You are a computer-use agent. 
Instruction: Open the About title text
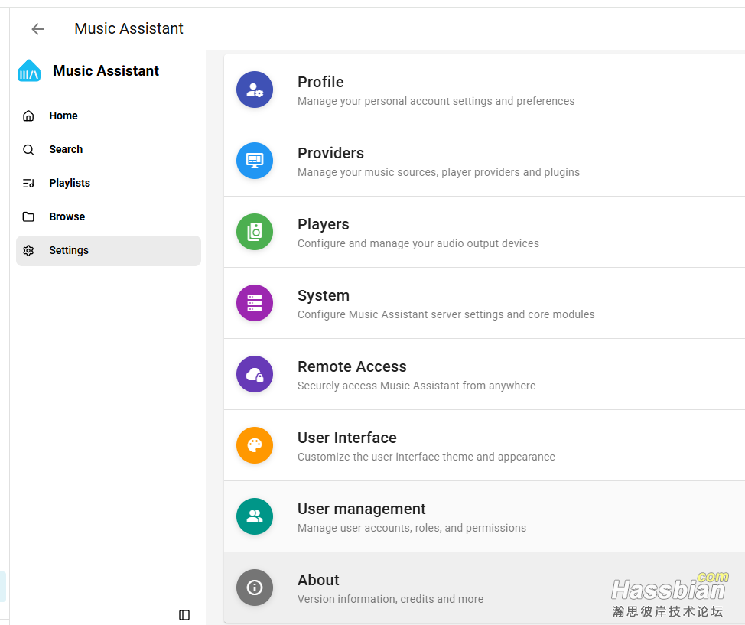pyautogui.click(x=318, y=580)
